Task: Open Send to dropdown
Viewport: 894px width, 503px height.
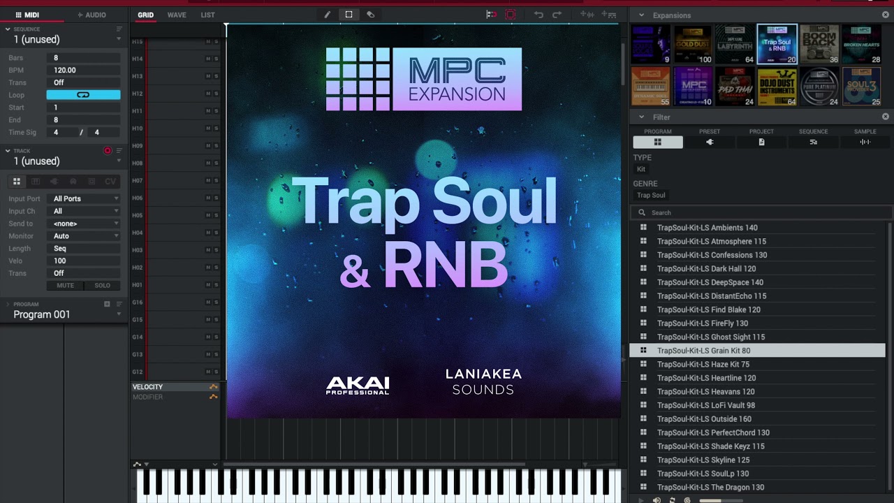Action: 83,224
